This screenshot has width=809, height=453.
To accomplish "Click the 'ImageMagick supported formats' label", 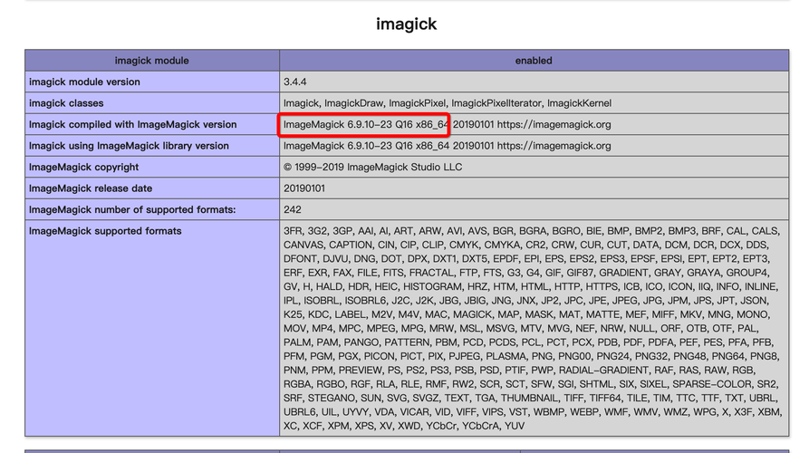I will point(105,231).
